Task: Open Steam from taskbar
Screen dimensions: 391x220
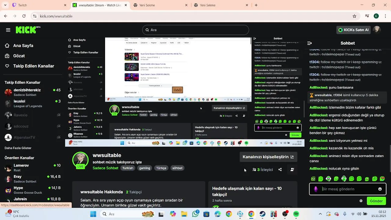Action: coord(262,214)
